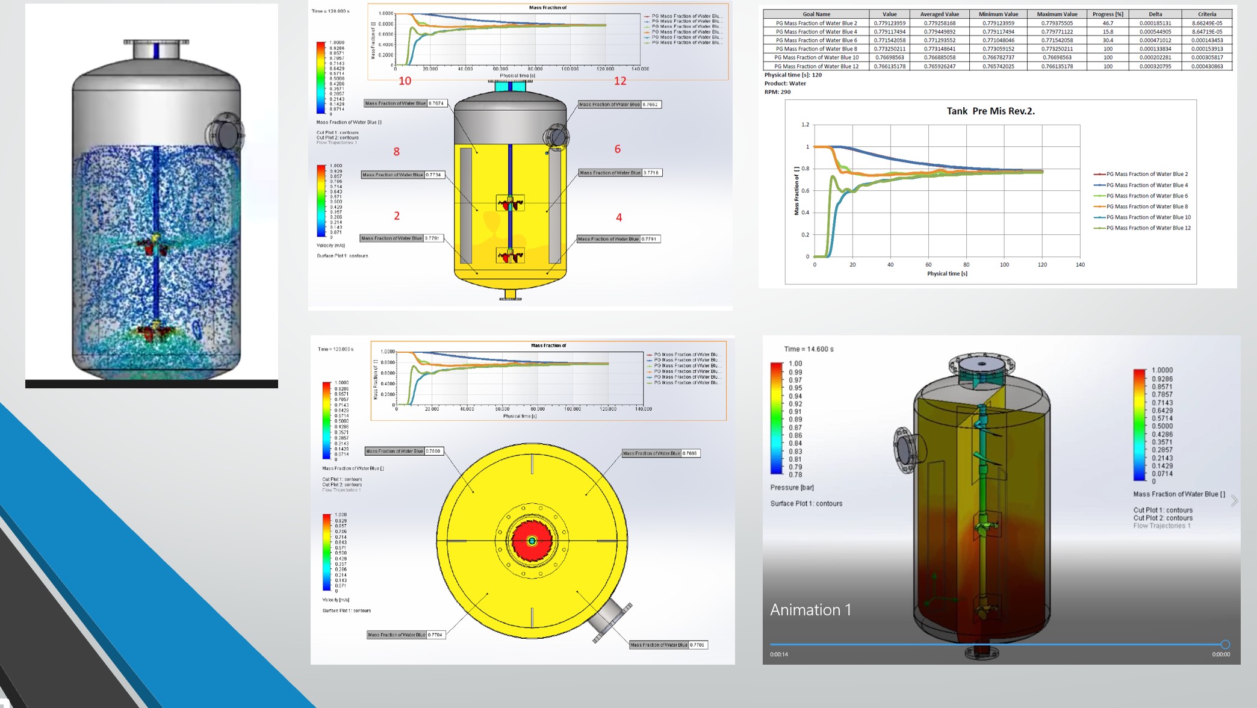The width and height of the screenshot is (1257, 708).
Task: Click the Animation 1 video progress track
Action: tap(996, 644)
